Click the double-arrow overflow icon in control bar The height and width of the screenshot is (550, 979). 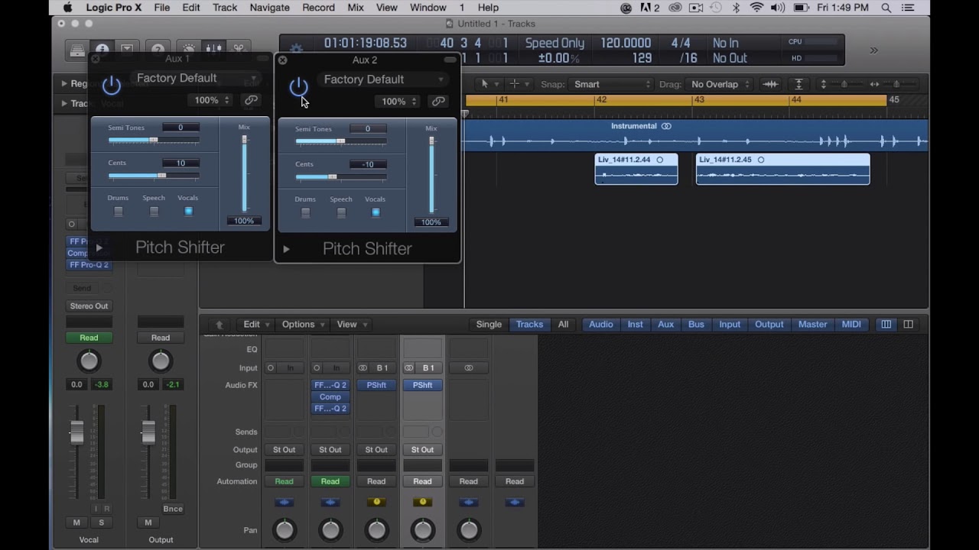(x=873, y=50)
